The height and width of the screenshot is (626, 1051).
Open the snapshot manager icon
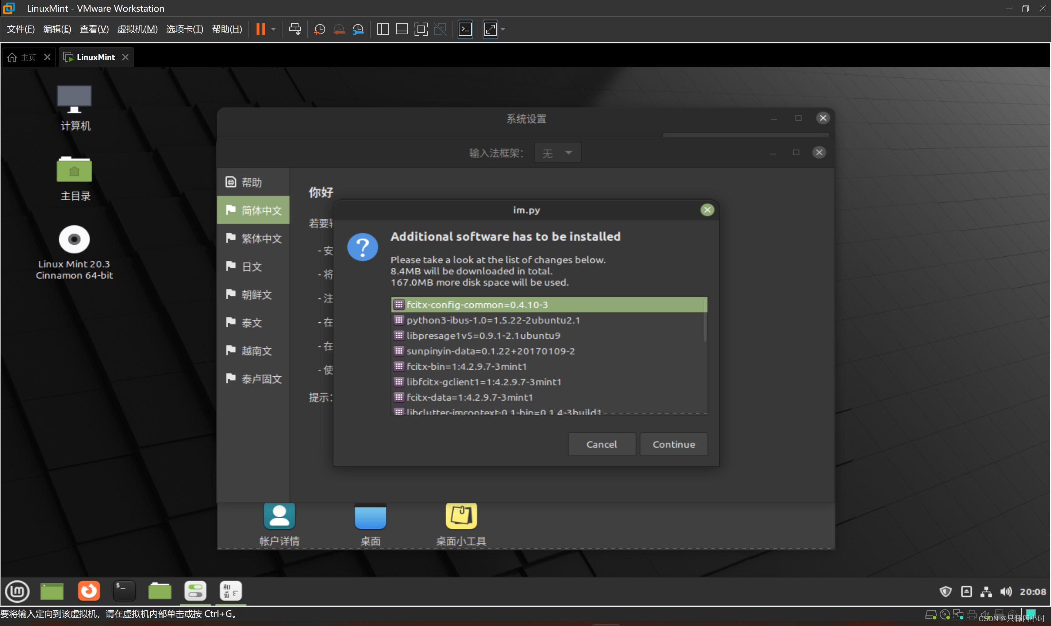pyautogui.click(x=358, y=29)
